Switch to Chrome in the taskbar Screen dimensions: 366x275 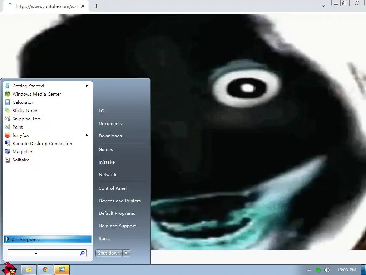(x=45, y=270)
